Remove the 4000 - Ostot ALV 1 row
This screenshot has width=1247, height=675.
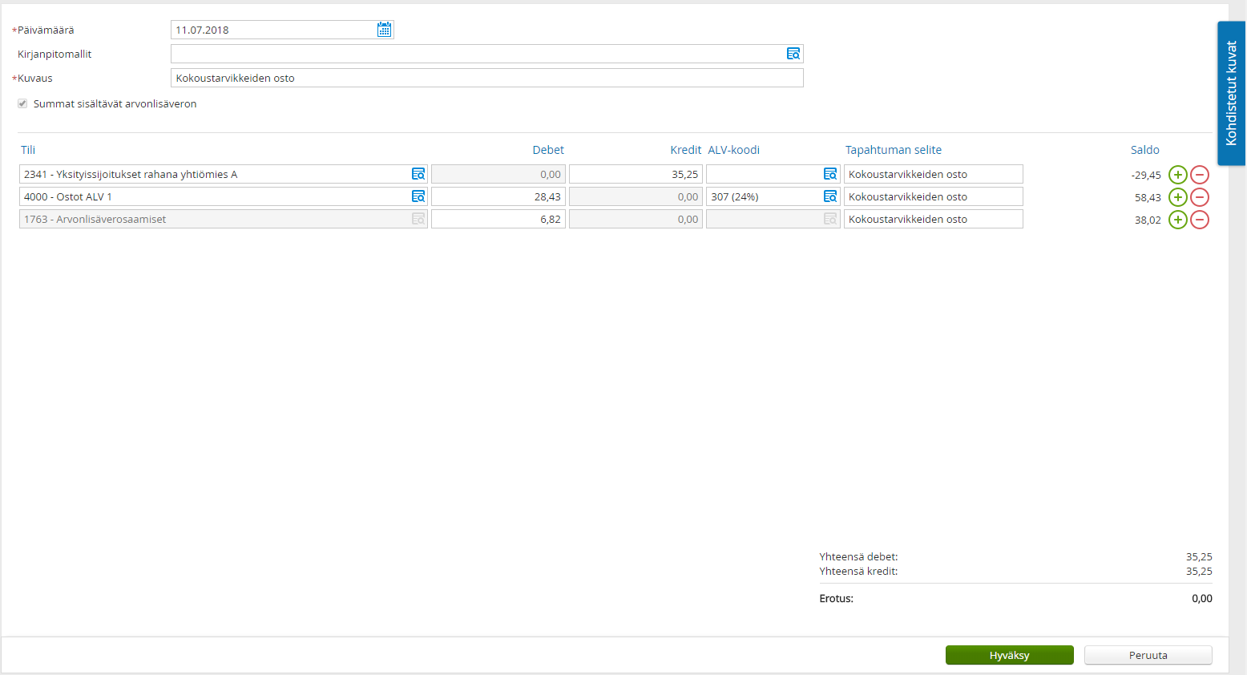[x=1200, y=197]
